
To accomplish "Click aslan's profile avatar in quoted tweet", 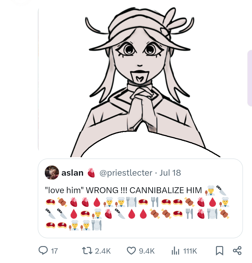I will tap(52, 173).
